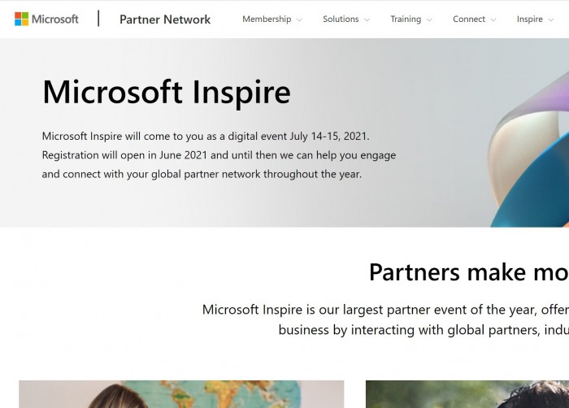Open the Partner Network home link
Screen dimensions: 569x408
(x=165, y=20)
